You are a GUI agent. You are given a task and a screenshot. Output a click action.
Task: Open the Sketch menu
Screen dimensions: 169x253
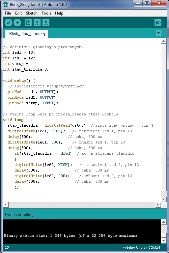click(x=32, y=13)
